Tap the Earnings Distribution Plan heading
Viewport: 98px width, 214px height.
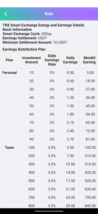tap(24, 49)
